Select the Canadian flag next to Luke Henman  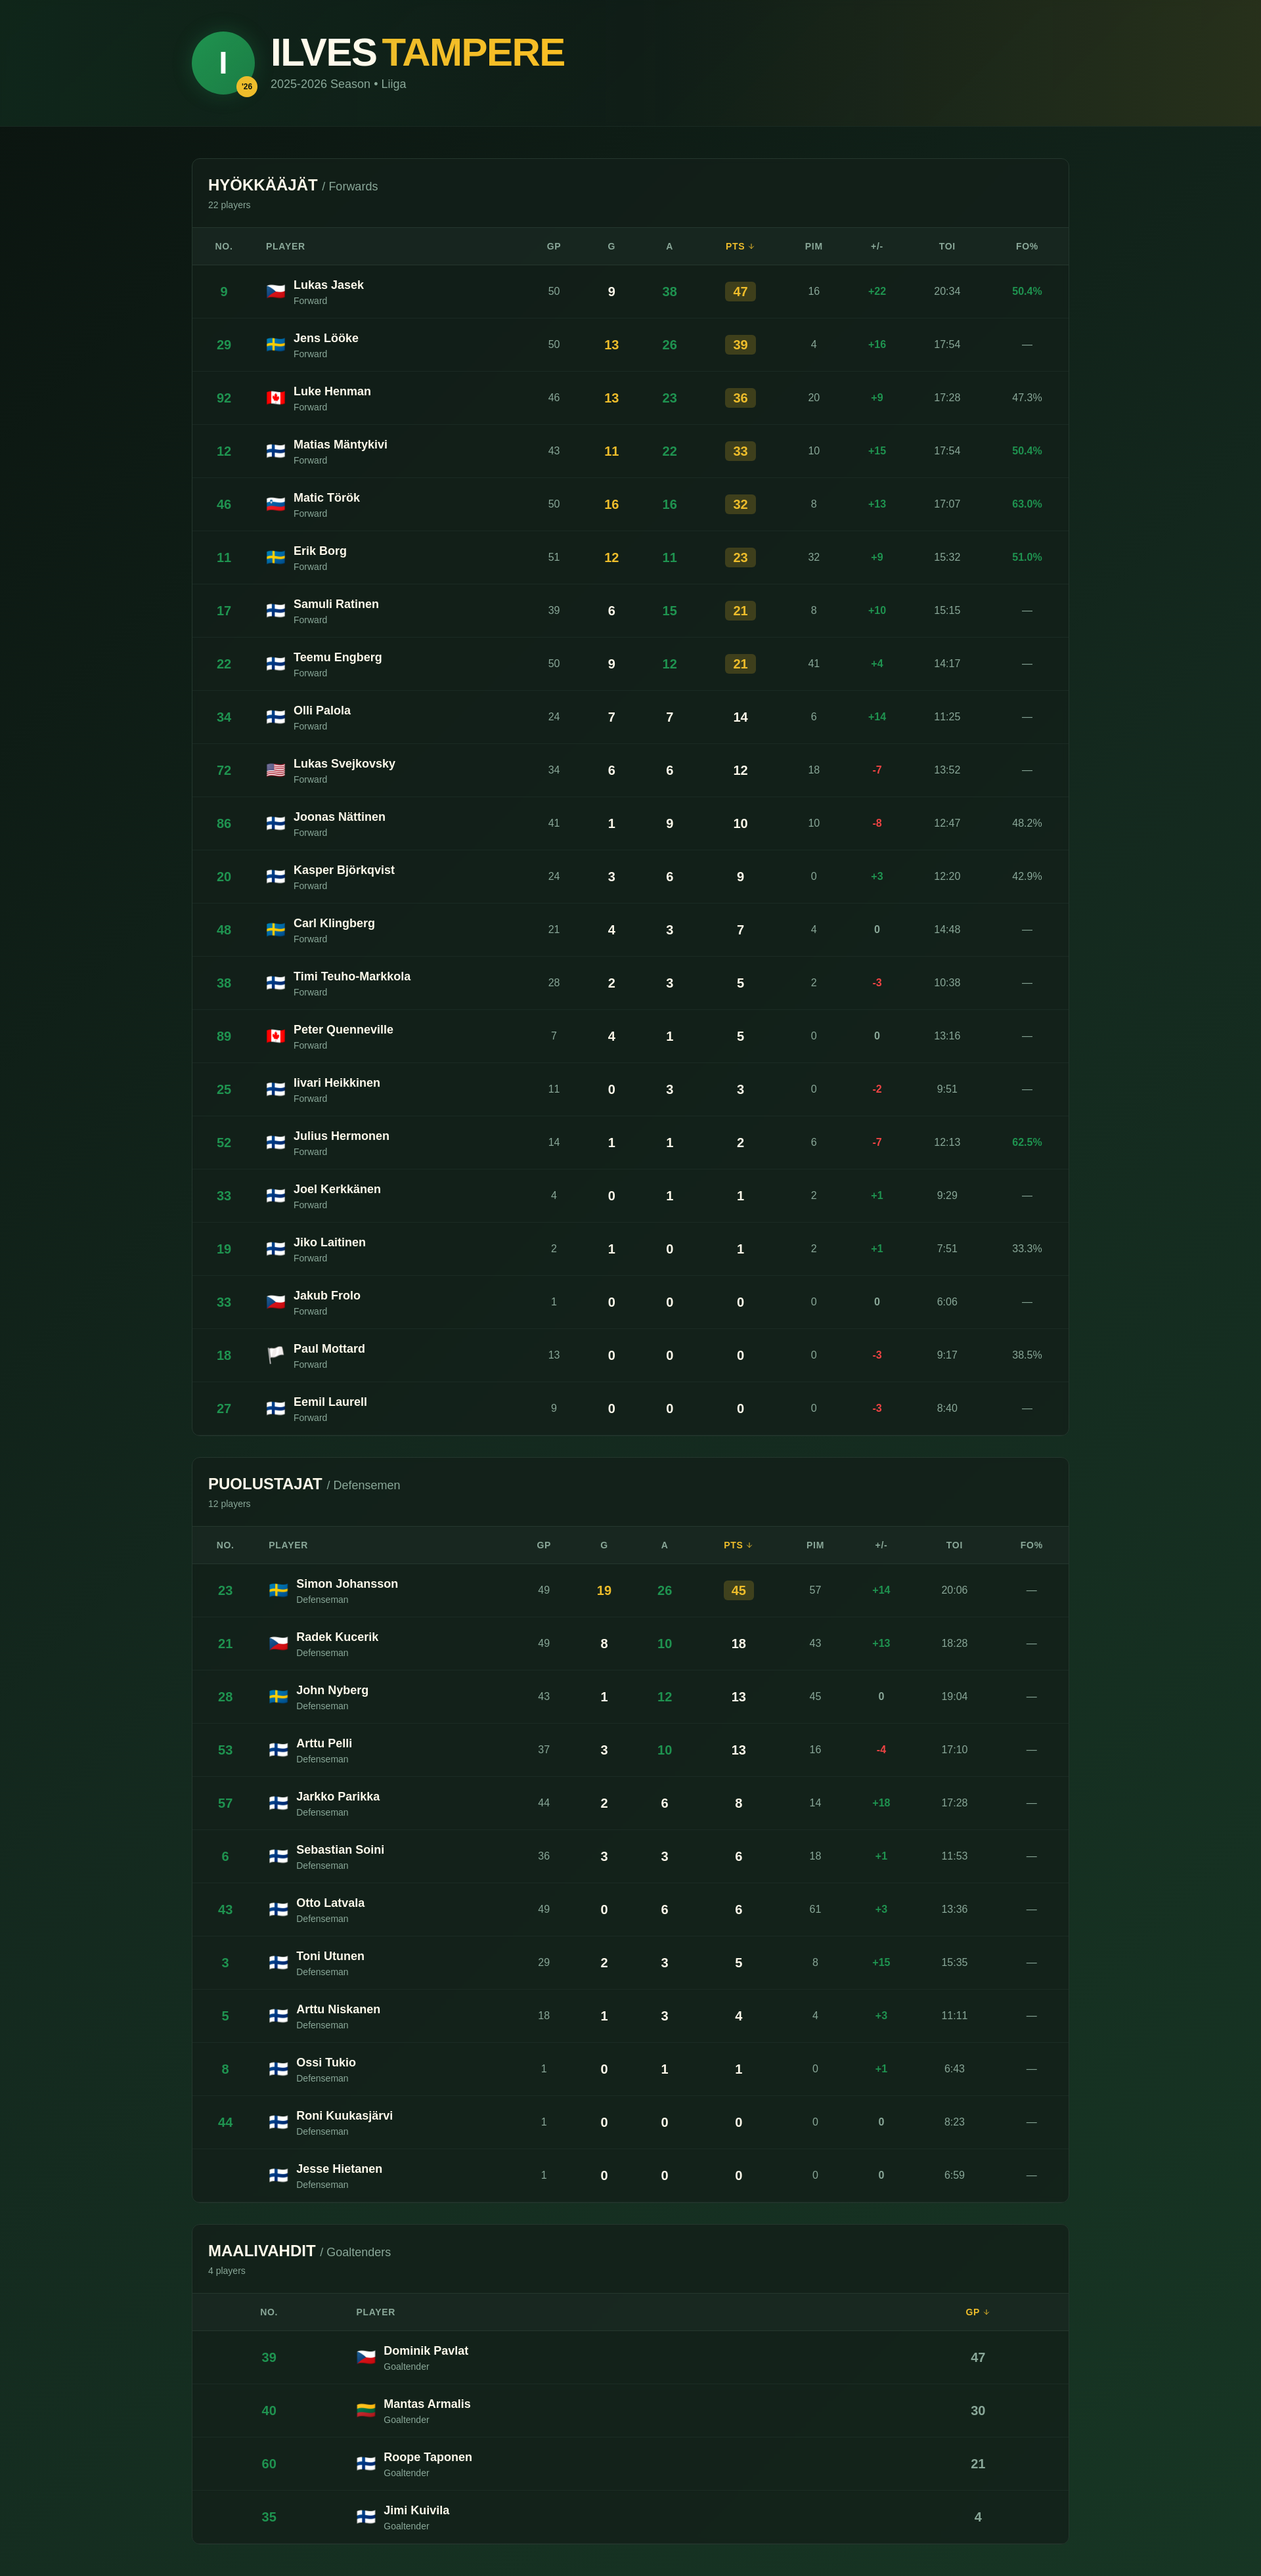275,398
